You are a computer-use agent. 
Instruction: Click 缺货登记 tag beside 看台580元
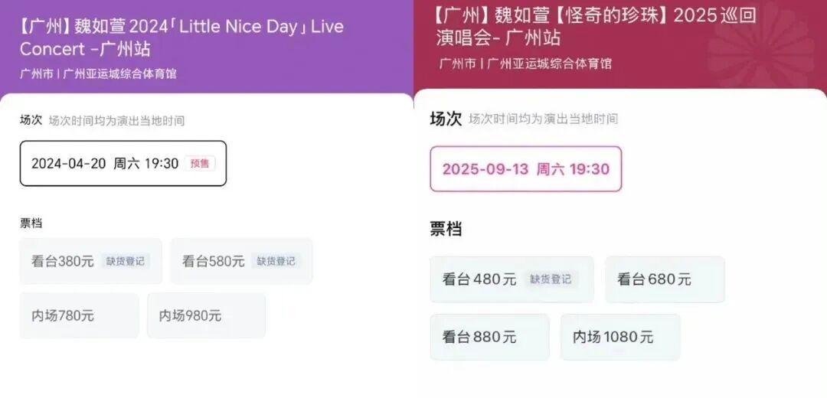coord(276,261)
